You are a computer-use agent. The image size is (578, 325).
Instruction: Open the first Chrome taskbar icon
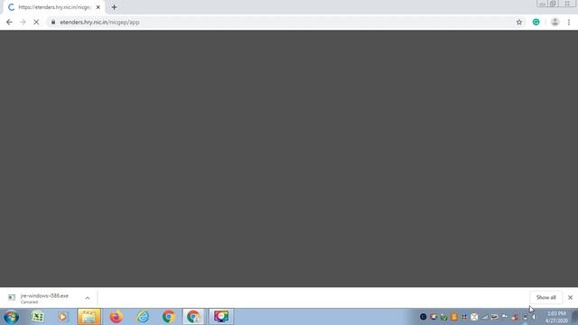click(169, 317)
